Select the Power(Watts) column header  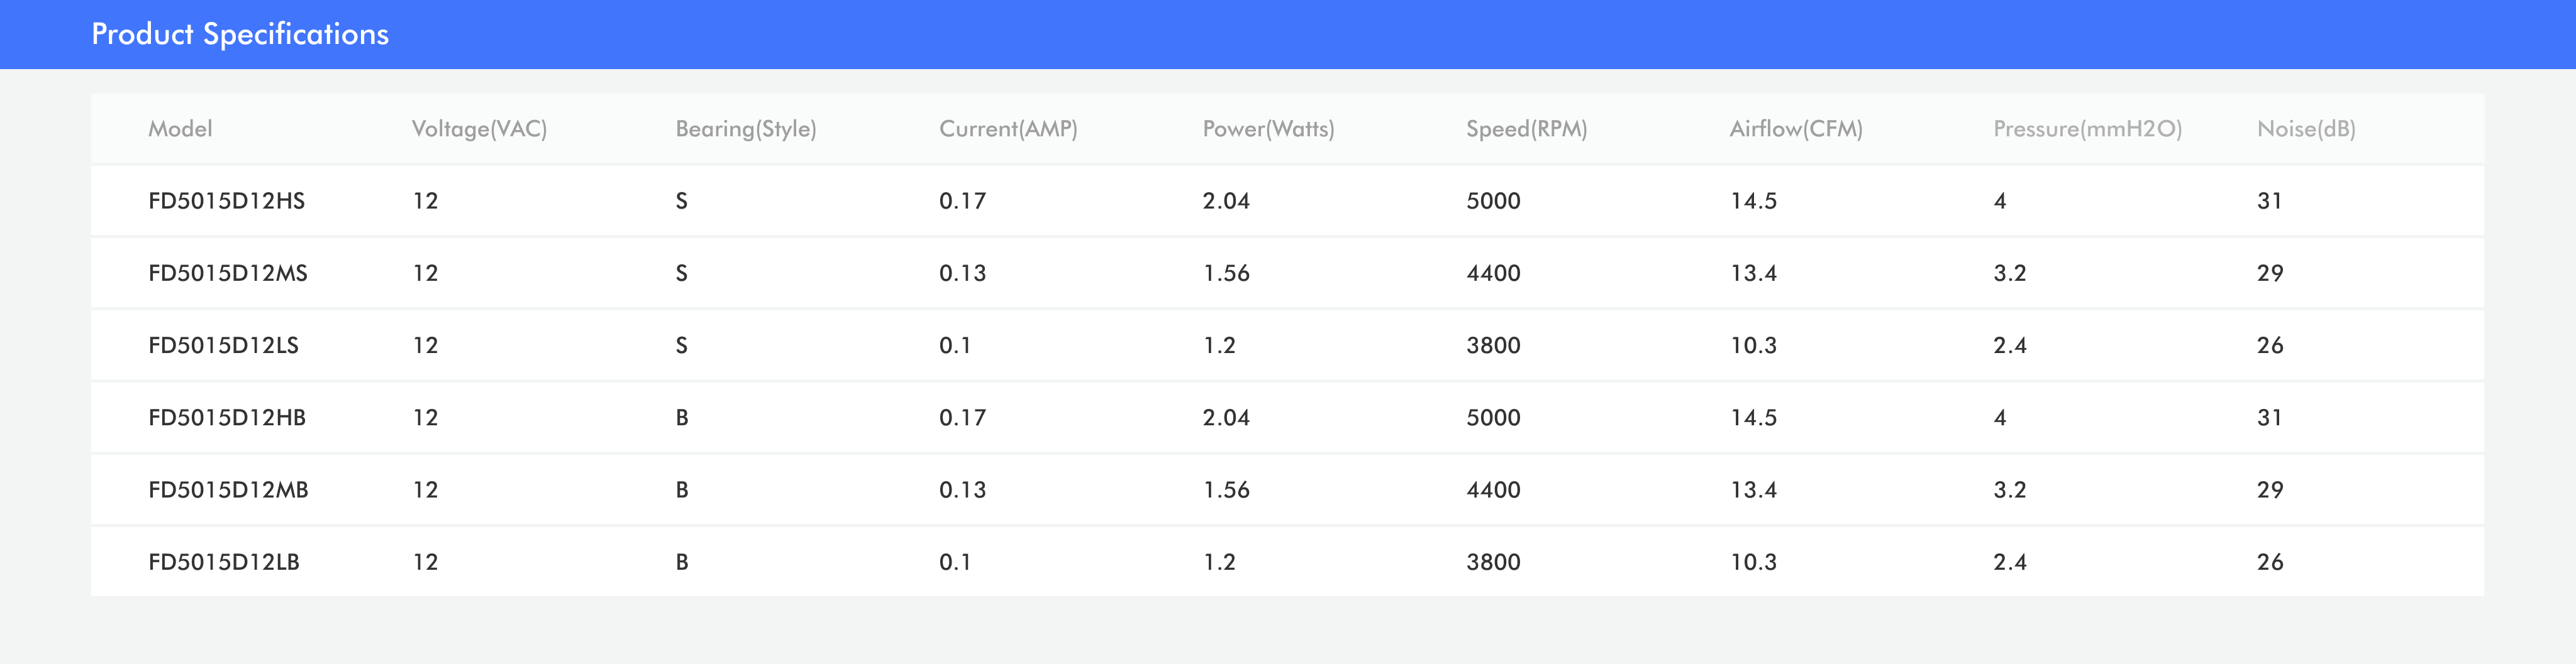[1268, 129]
